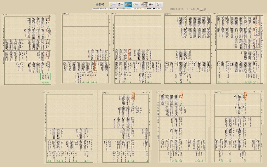Open the highlighted name 聖彬 on page 412
267x167 pixels.
245,96
